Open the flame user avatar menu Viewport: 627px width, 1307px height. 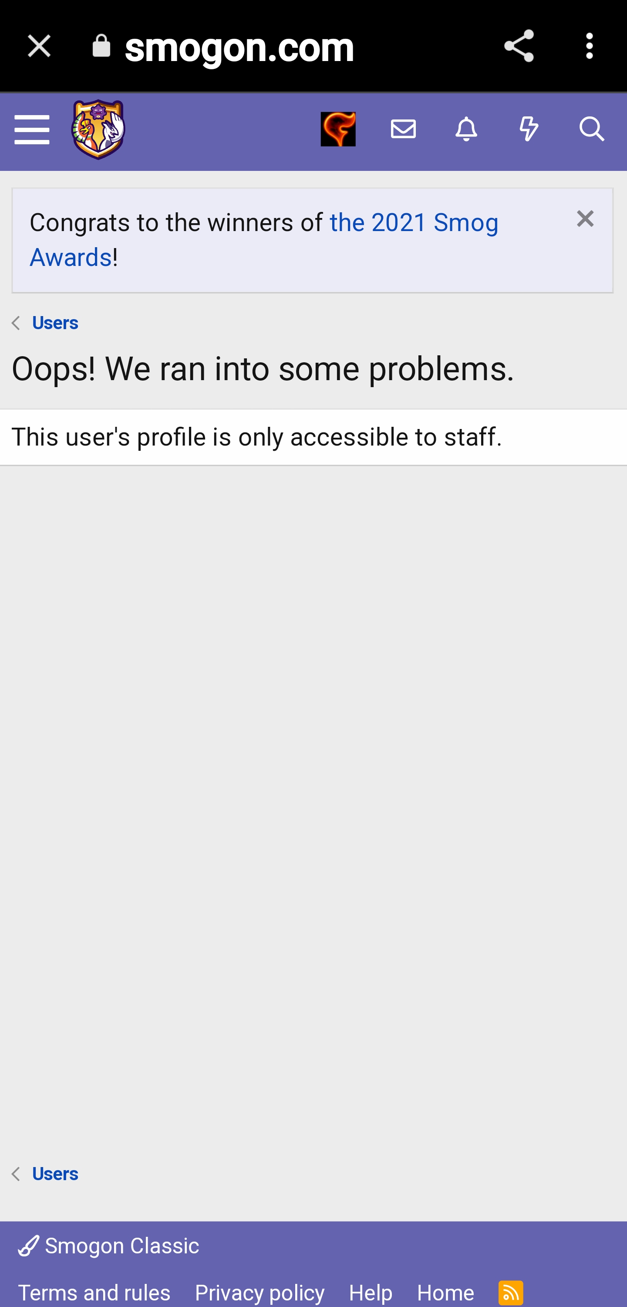pos(338,129)
